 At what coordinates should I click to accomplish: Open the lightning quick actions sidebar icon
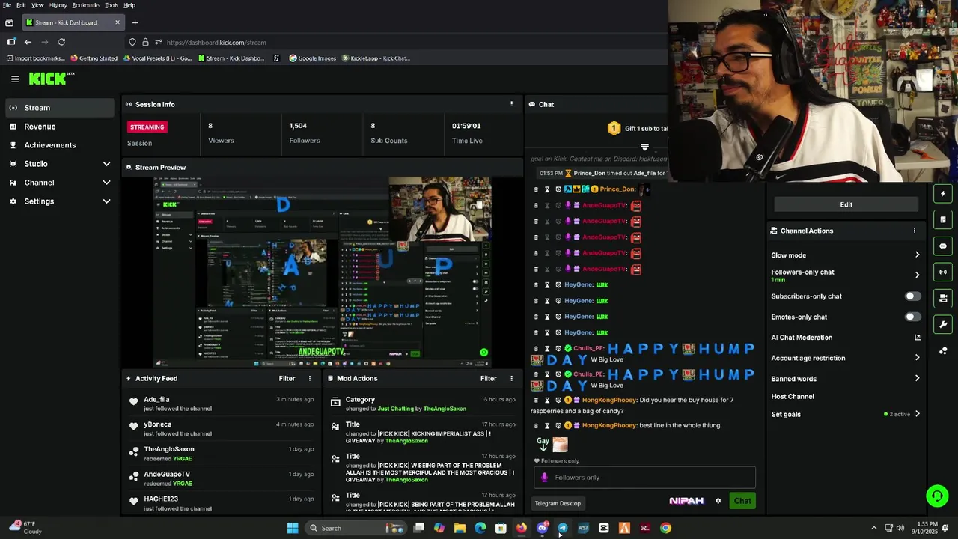pyautogui.click(x=943, y=194)
